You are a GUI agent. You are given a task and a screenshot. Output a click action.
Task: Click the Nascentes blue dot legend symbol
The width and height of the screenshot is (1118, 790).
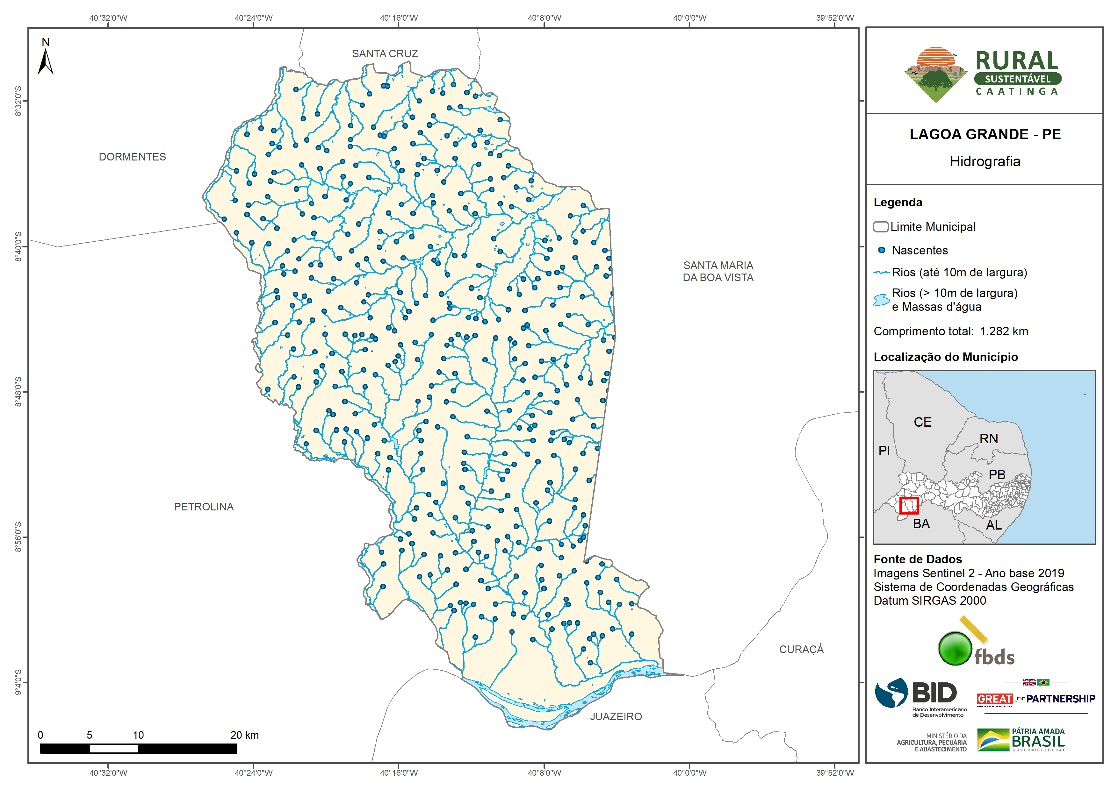881,250
